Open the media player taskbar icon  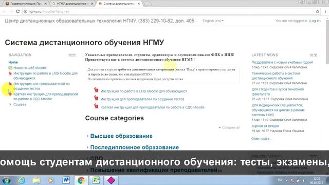pos(51,180)
